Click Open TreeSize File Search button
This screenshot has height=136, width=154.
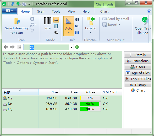(142, 26)
